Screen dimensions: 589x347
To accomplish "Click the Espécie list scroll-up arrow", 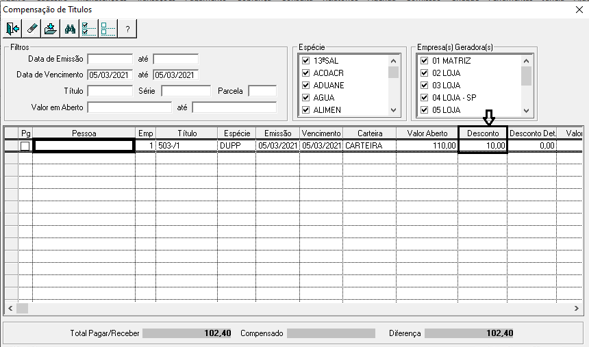I will click(393, 60).
